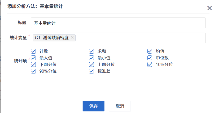Screen dimensions: 214x113
Task: Uncheck the 计数 checkbox
Action: tap(33, 51)
